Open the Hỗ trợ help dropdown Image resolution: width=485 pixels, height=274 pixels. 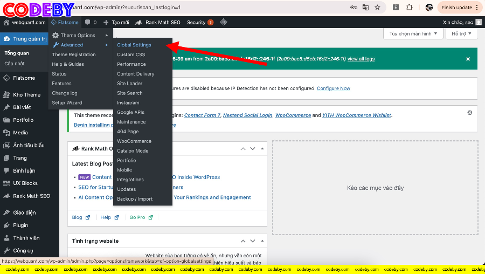(461, 33)
